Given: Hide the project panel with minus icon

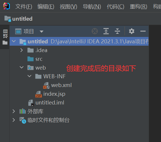Looking at the screenshot, I should click(x=143, y=31).
